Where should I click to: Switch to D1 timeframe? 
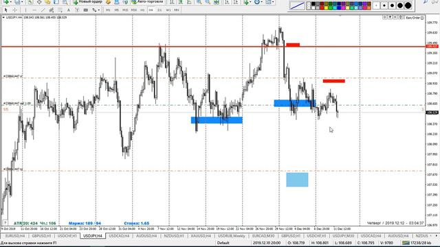tap(159, 10)
